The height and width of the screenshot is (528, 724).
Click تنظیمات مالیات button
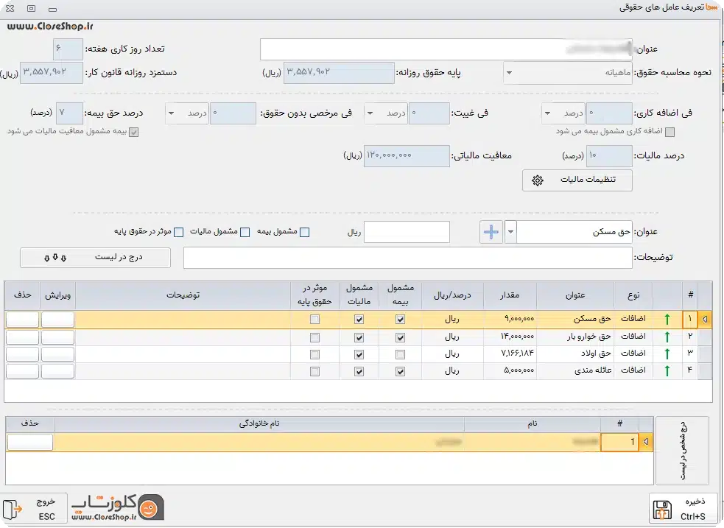tap(577, 180)
